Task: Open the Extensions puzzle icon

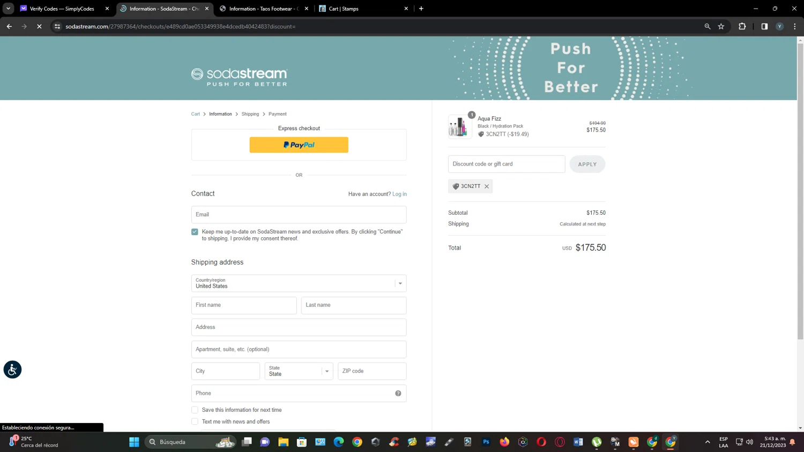Action: point(742,26)
